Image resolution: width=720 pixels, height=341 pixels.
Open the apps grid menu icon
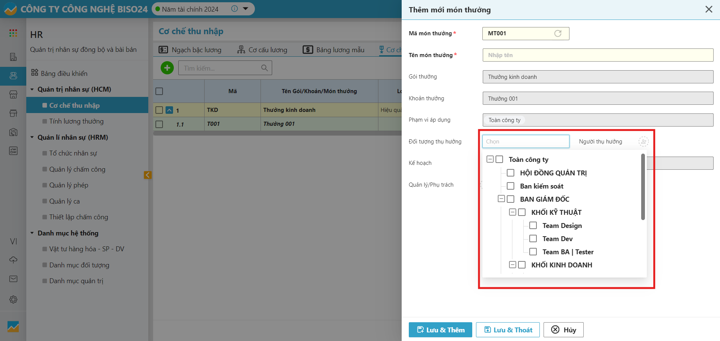13,33
